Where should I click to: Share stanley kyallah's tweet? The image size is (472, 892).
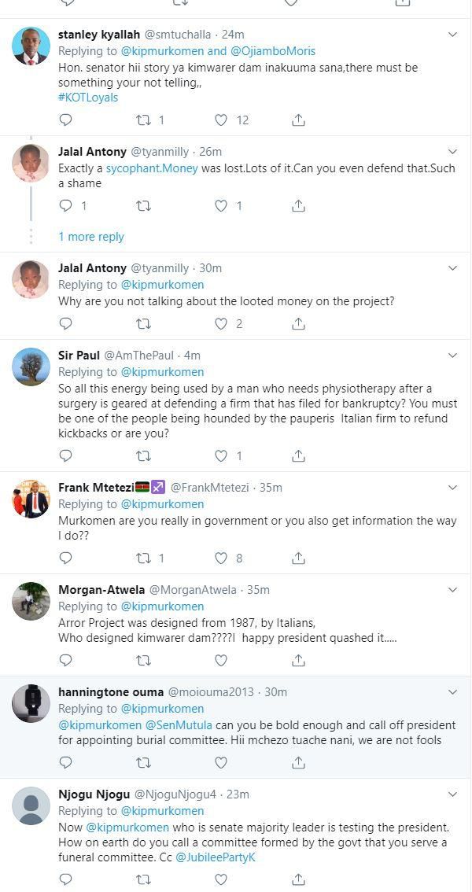[x=299, y=120]
